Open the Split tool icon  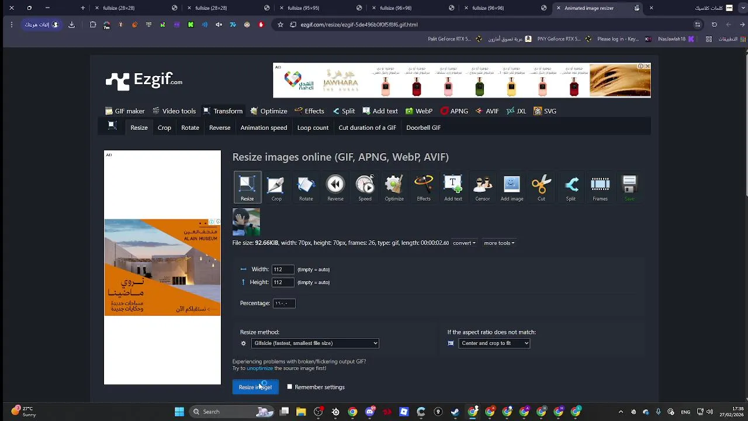(570, 187)
